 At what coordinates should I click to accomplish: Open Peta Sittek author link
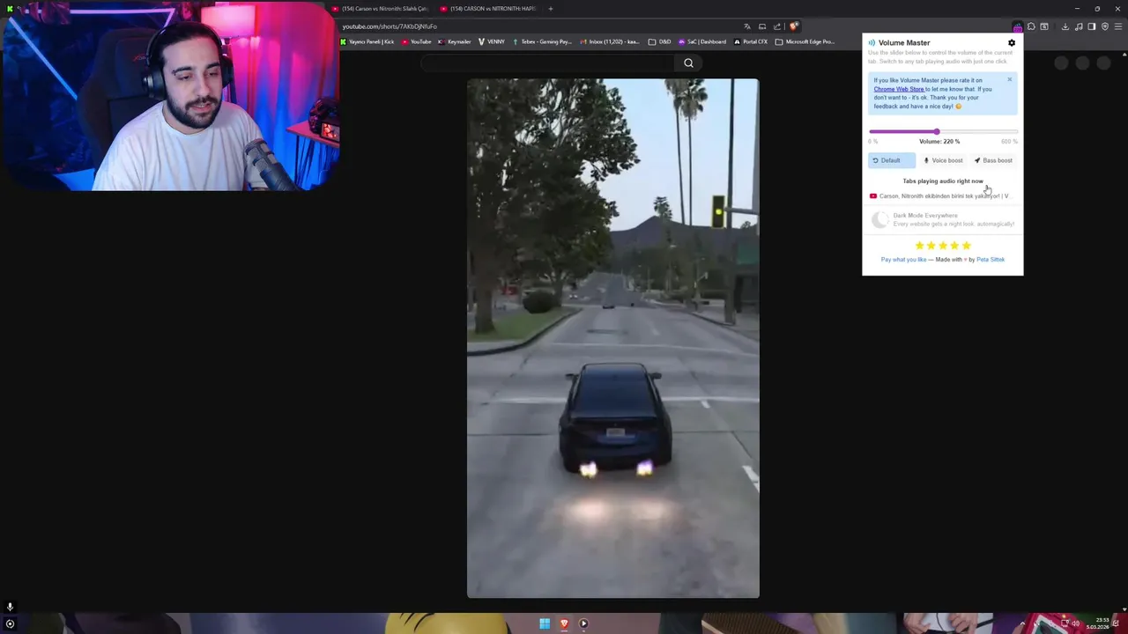991,260
